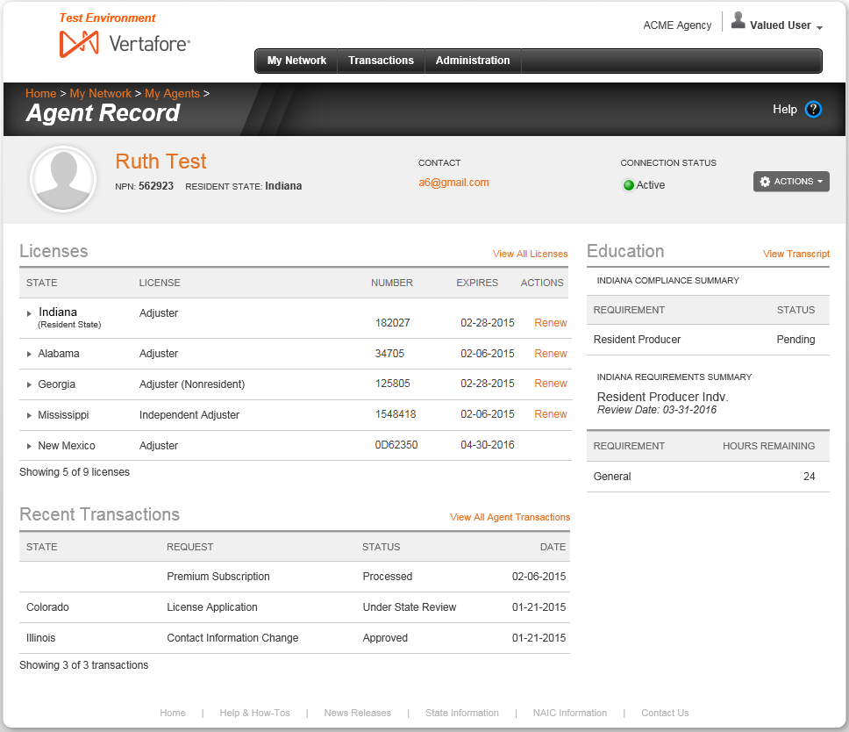Select My Network in the navigation bar
Screen dimensions: 849x732
[296, 61]
